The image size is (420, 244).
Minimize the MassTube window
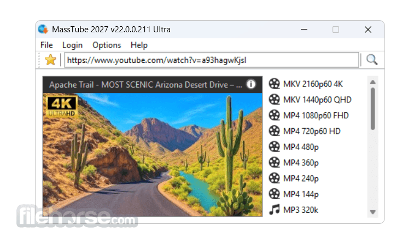(x=304, y=29)
